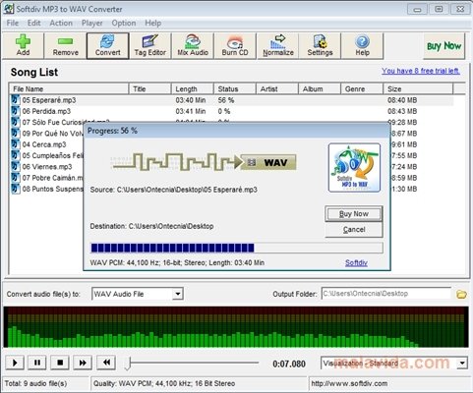Select the 05 Cumpleaños Feliz row

(x=52, y=155)
